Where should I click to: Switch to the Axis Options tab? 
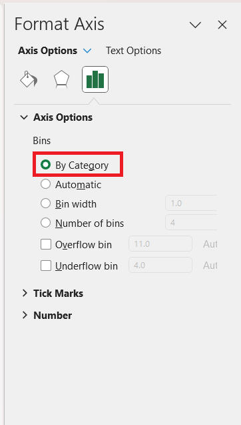coord(48,51)
